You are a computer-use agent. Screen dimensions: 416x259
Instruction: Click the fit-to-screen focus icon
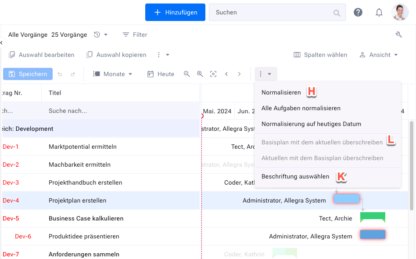[x=213, y=74]
